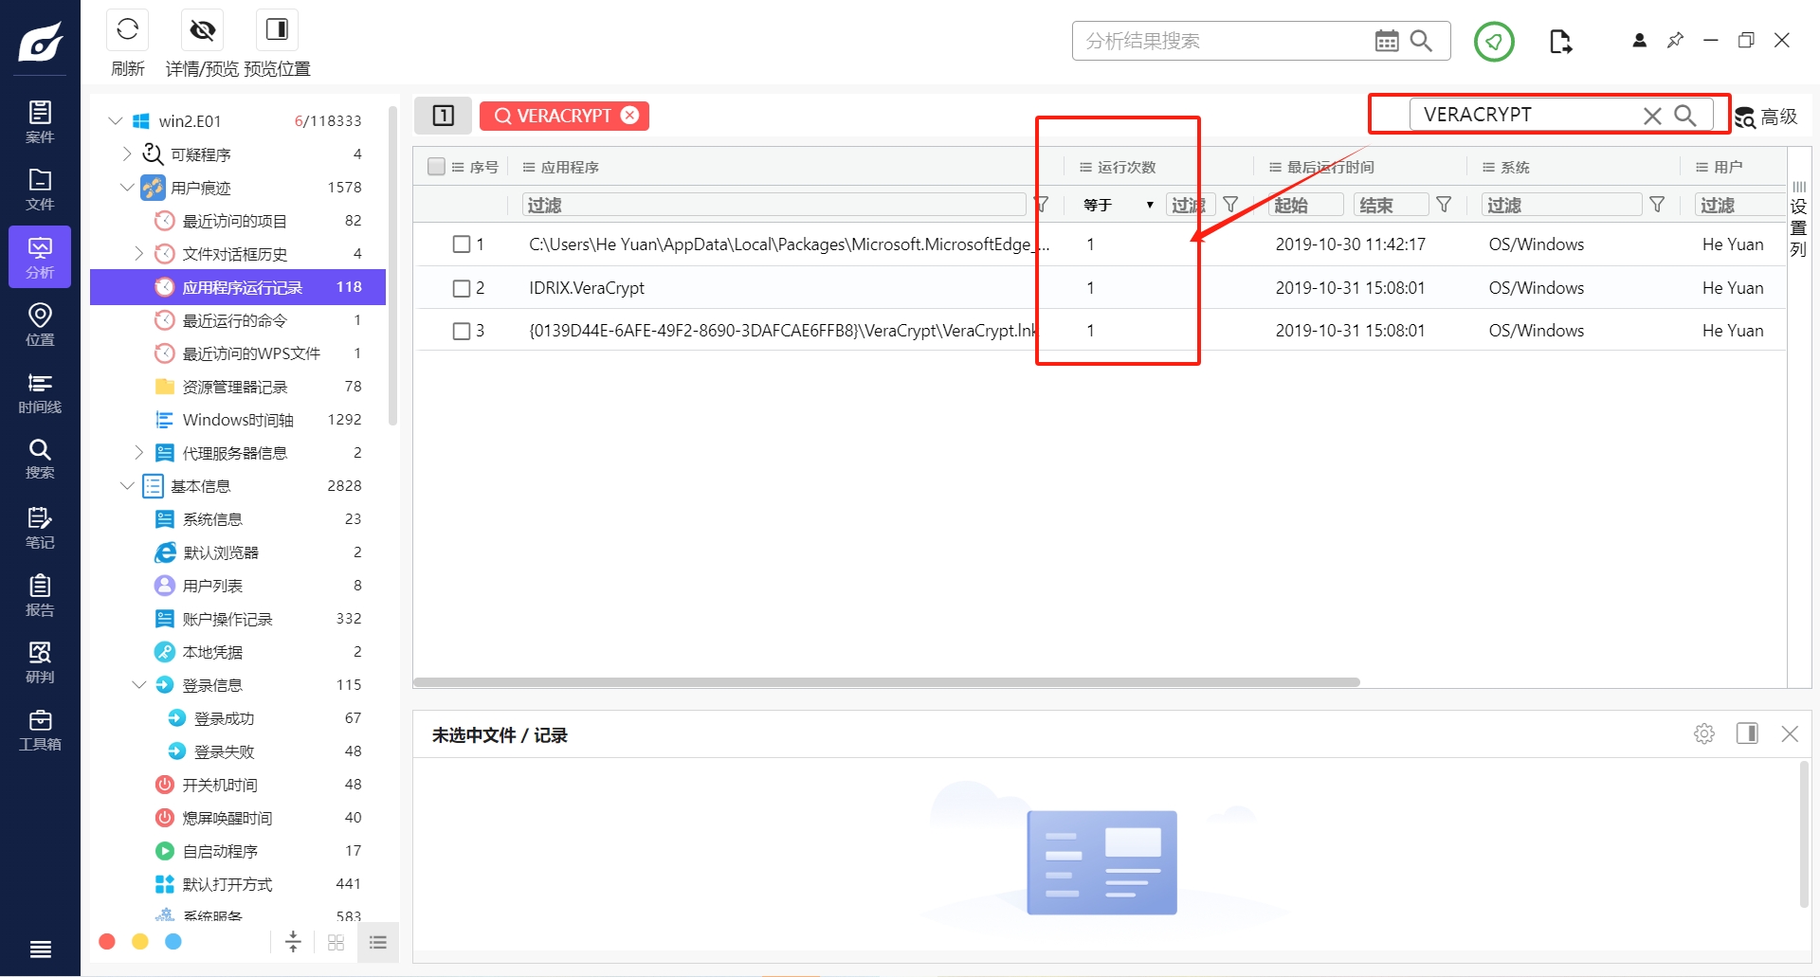The image size is (1820, 977).
Task: Click the gear icon in preview panel
Action: coord(1704,733)
